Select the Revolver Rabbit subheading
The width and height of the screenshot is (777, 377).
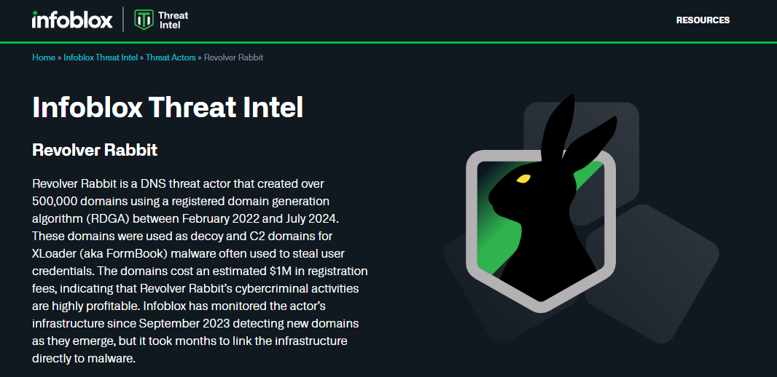(x=95, y=151)
